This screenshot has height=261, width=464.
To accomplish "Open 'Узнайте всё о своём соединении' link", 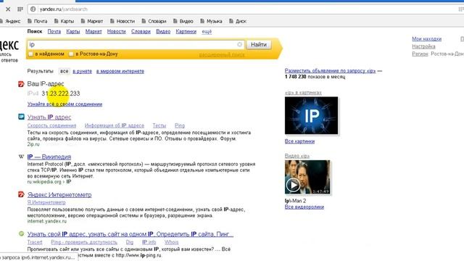I will pyautogui.click(x=65, y=104).
